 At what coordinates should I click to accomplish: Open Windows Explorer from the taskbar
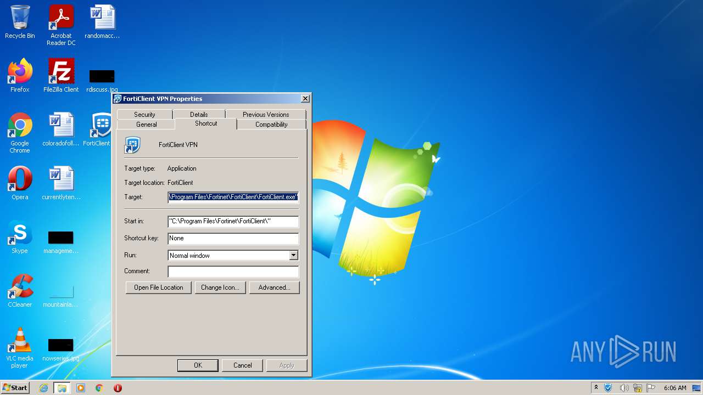[62, 388]
